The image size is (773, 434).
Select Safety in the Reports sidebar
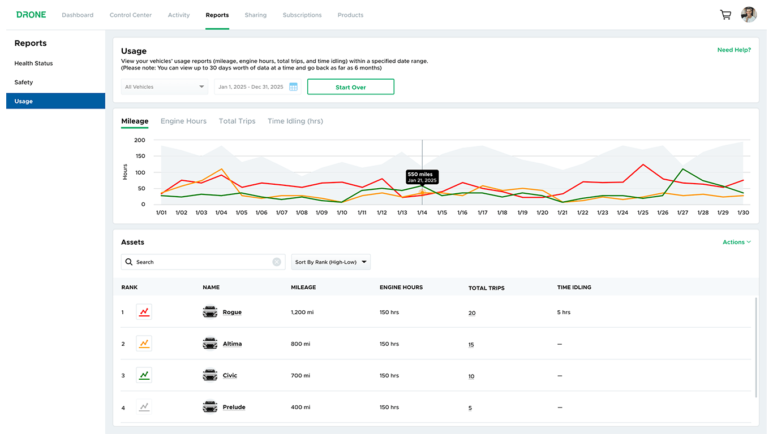tap(23, 82)
